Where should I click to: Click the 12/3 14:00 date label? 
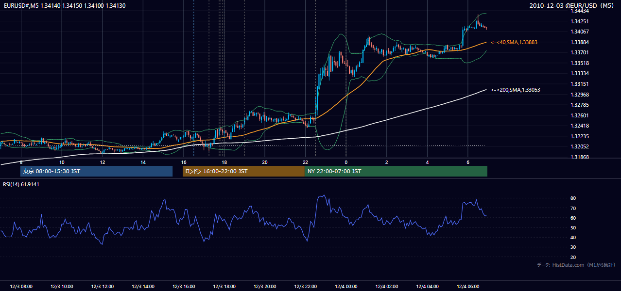click(143, 287)
